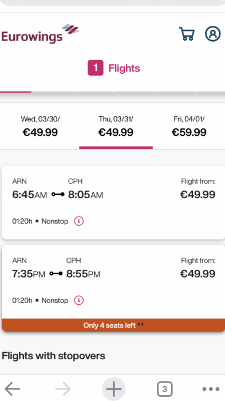Click the Eurowings logo

pyautogui.click(x=41, y=34)
